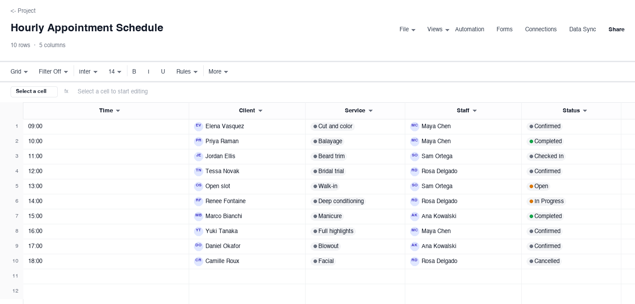Image resolution: width=635 pixels, height=304 pixels.
Task: Click the fx formula icon
Action: tap(67, 91)
